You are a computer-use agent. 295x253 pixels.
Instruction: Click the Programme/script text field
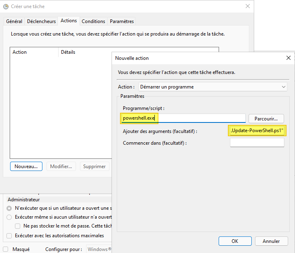coord(183,118)
